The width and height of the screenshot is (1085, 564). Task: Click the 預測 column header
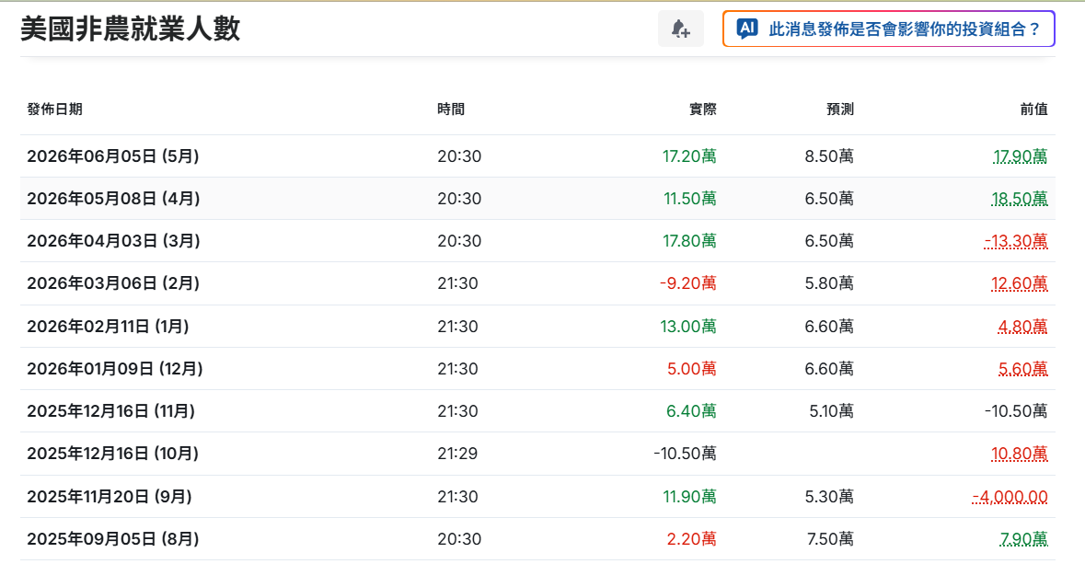[840, 109]
